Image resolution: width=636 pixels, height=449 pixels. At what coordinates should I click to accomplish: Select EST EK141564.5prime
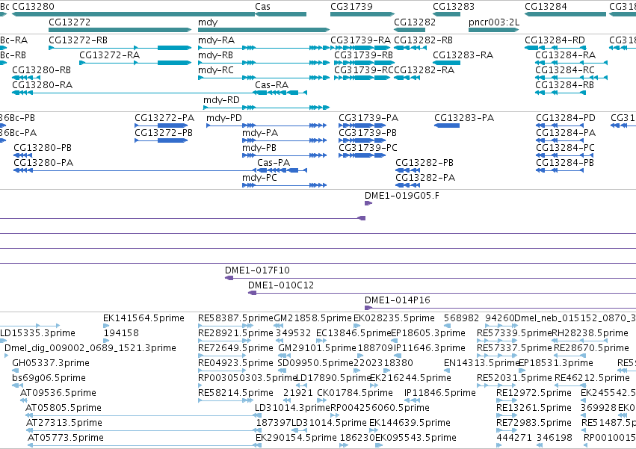(143, 318)
